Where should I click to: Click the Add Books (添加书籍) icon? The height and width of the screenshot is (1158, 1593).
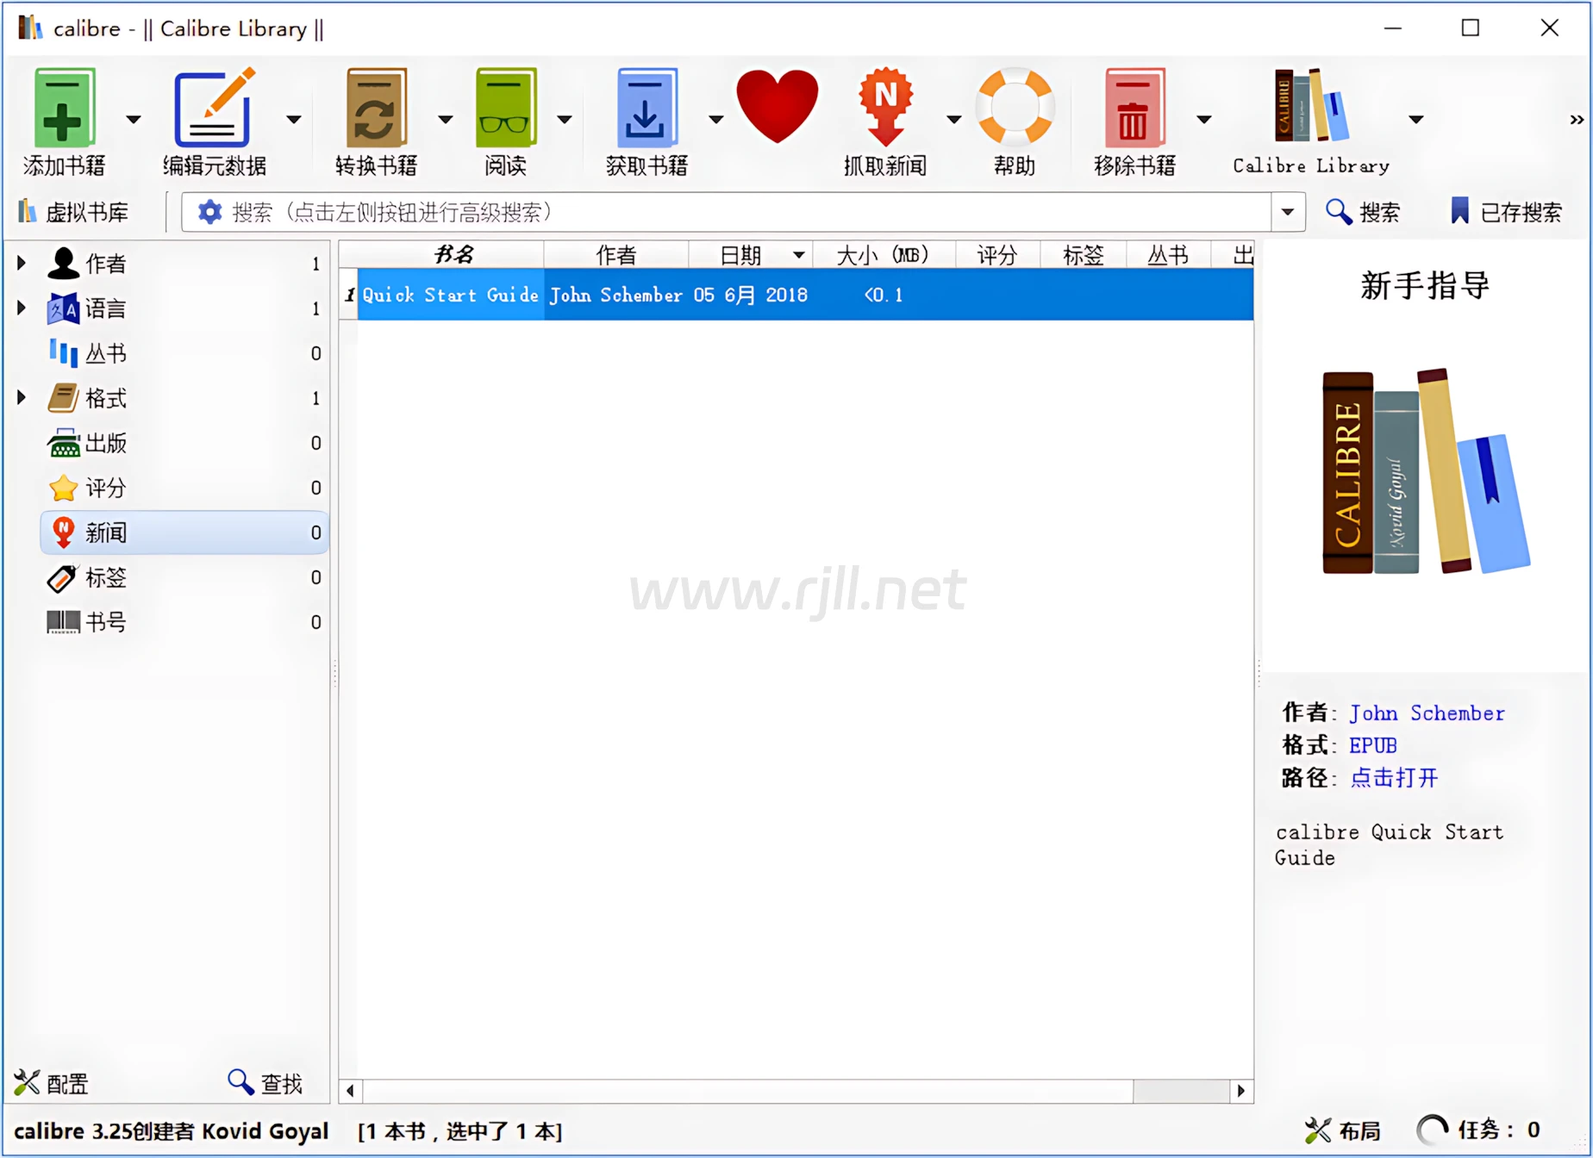[64, 109]
